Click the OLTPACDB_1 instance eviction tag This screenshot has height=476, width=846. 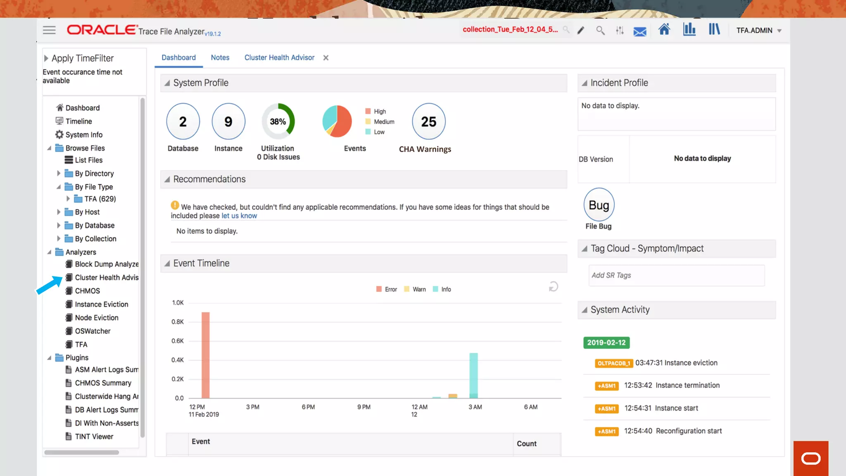tap(614, 363)
